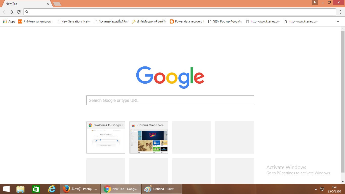Open the first http--www.kseries.co bookmark
Screen dimensions: 345x194
[263, 21]
